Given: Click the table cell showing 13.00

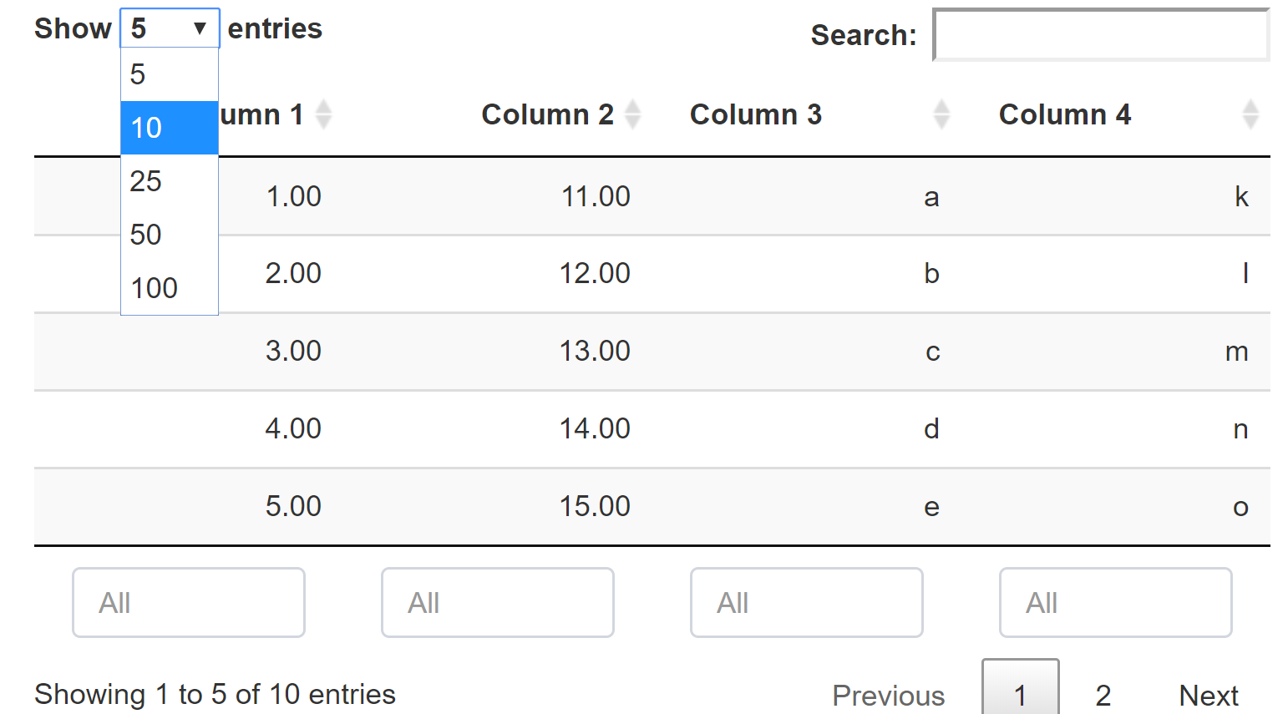Looking at the screenshot, I should 594,351.
